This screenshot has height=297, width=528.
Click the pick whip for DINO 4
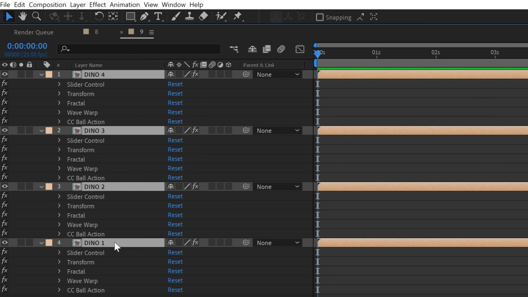click(x=246, y=74)
